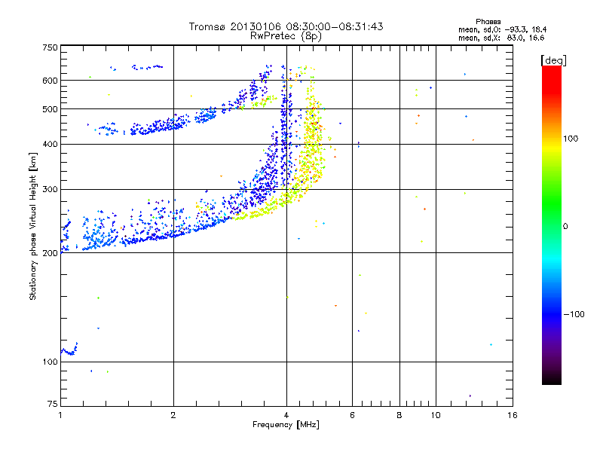Viewport: 603px width, 452px height.
Task: Click the '[deg]' colorbar unit label
Action: [x=553, y=60]
